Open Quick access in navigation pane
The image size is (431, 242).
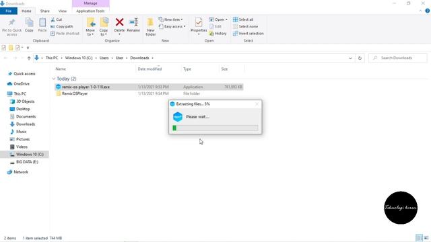(x=22, y=74)
